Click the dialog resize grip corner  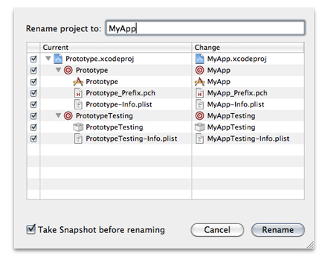click(310, 245)
